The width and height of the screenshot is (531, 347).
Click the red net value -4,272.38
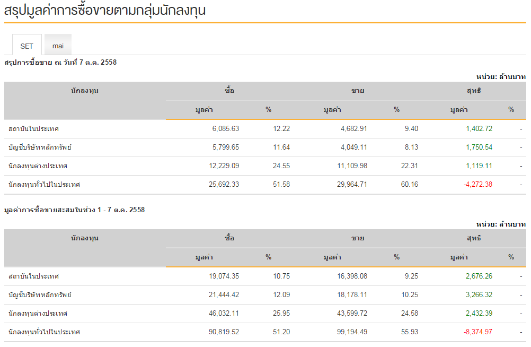tap(479, 185)
